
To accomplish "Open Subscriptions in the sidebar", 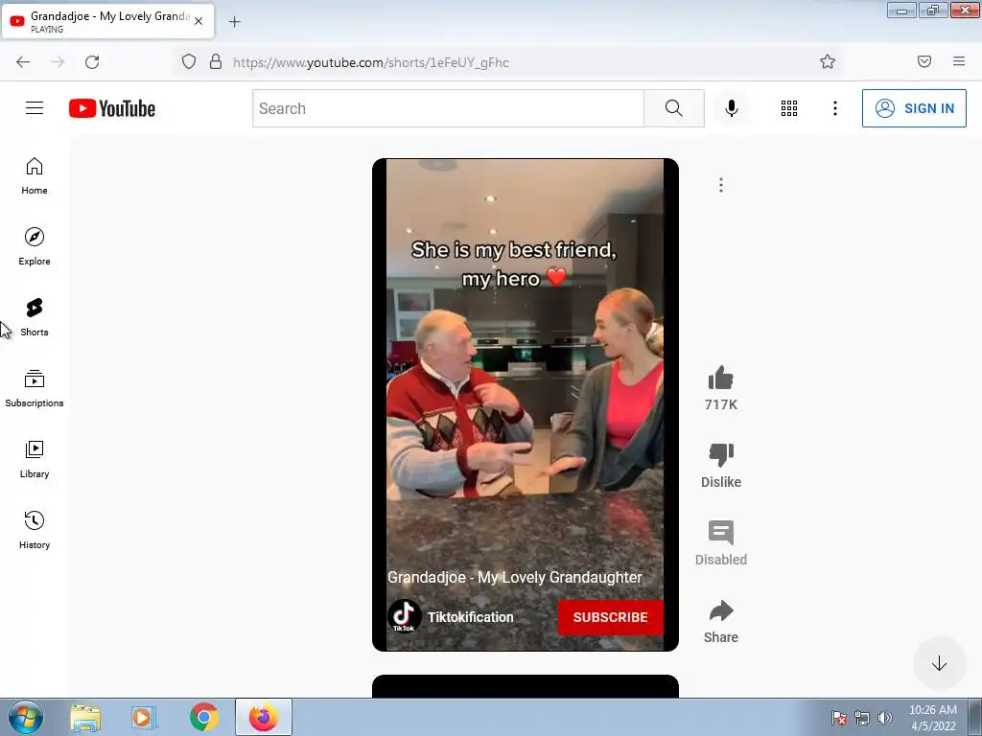I will [x=35, y=389].
